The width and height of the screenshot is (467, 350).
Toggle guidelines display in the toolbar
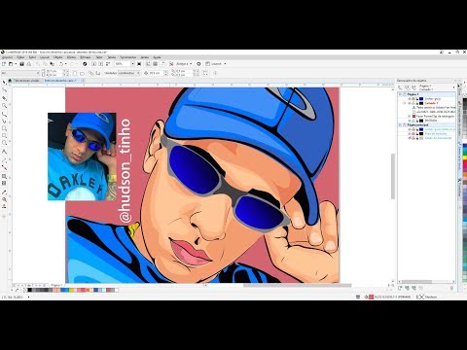click(x=162, y=64)
